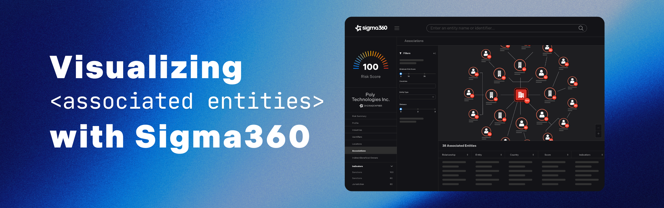This screenshot has height=208, width=664.
Task: Click the magnifier search icon
Action: pyautogui.click(x=581, y=28)
